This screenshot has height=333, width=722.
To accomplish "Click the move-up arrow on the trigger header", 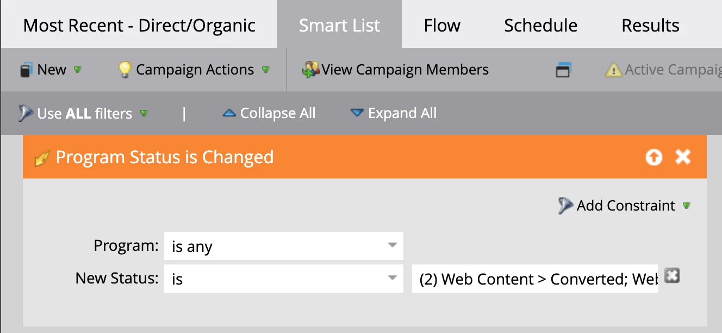I will point(653,157).
